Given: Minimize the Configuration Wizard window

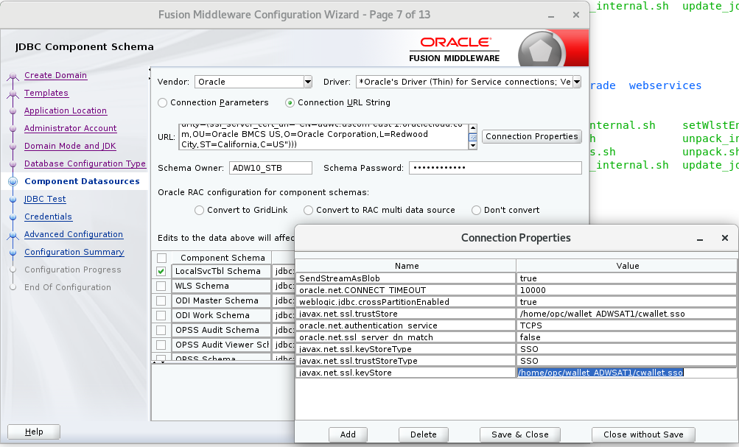Looking at the screenshot, I should click(551, 15).
